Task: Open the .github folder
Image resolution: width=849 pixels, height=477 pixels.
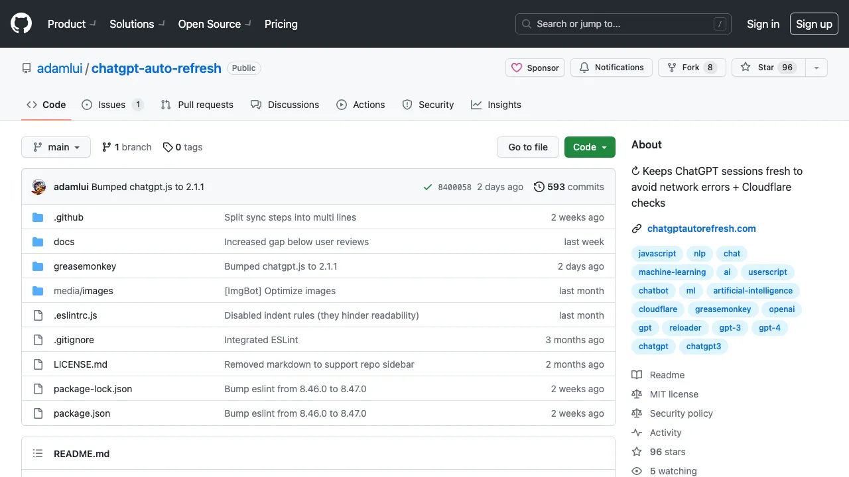Action: point(68,217)
